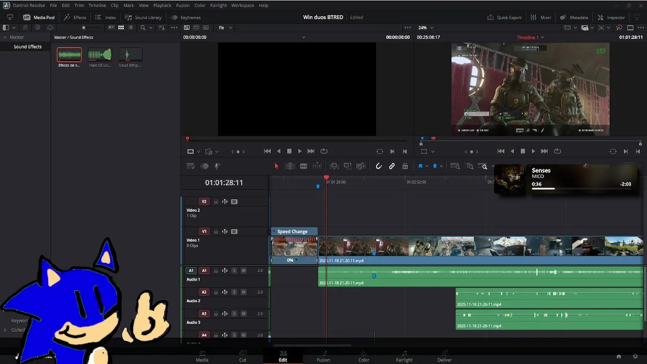Open the source clip name dropdown

tap(303, 37)
